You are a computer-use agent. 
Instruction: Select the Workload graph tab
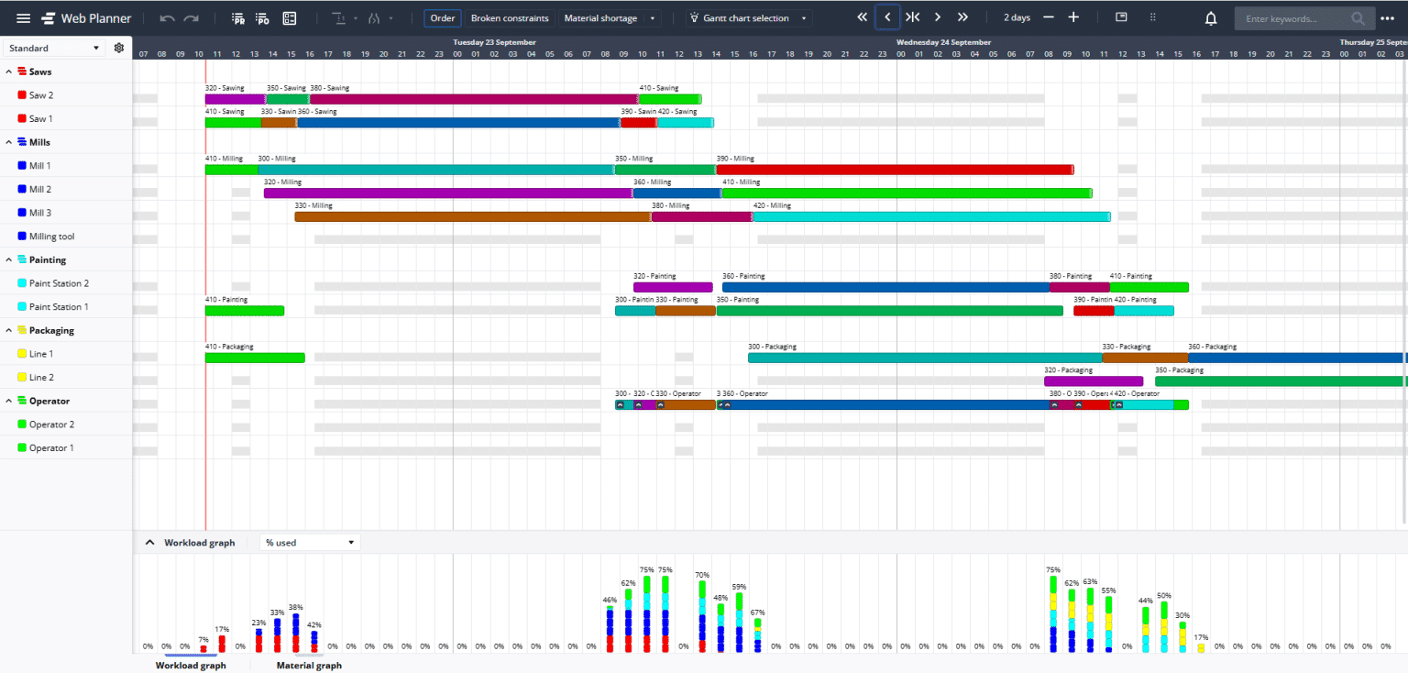(x=191, y=666)
